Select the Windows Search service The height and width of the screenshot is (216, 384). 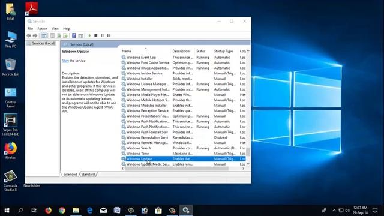point(183,148)
